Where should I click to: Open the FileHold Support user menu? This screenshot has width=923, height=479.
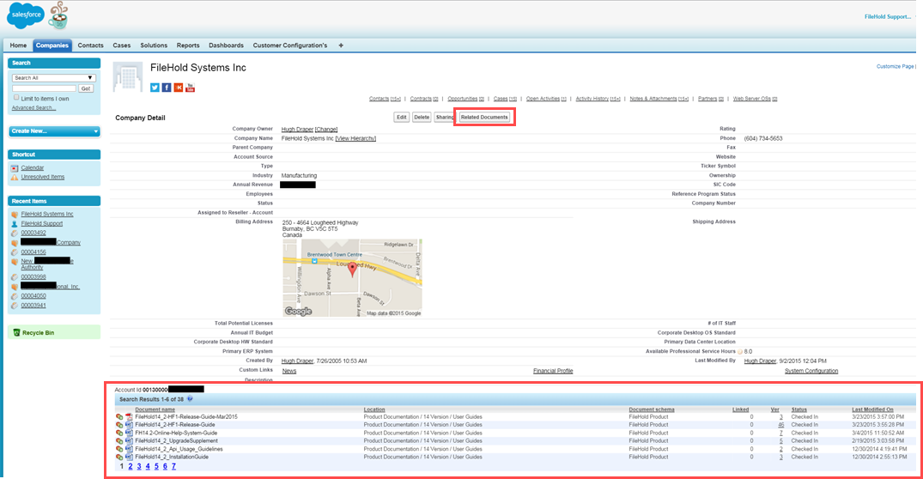pyautogui.click(x=887, y=16)
